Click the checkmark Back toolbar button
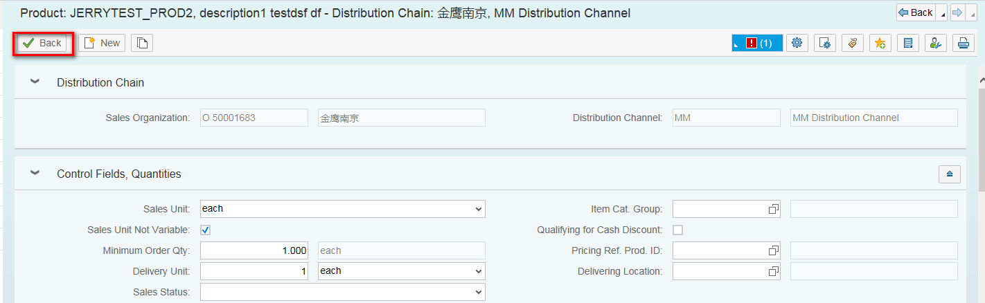 [x=42, y=43]
